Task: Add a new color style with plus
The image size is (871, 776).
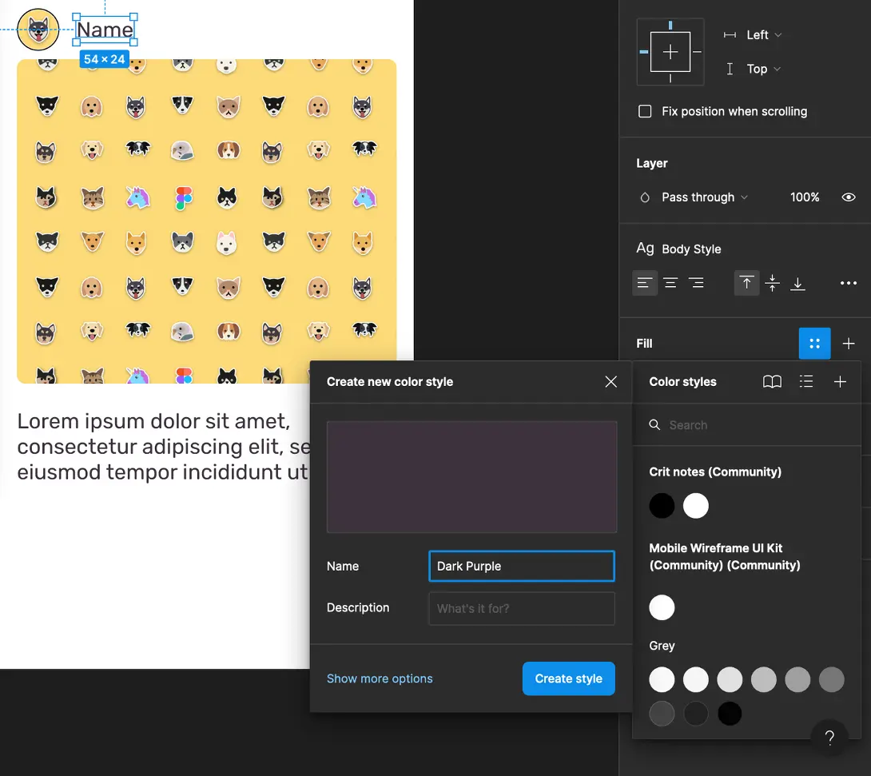Action: point(840,382)
